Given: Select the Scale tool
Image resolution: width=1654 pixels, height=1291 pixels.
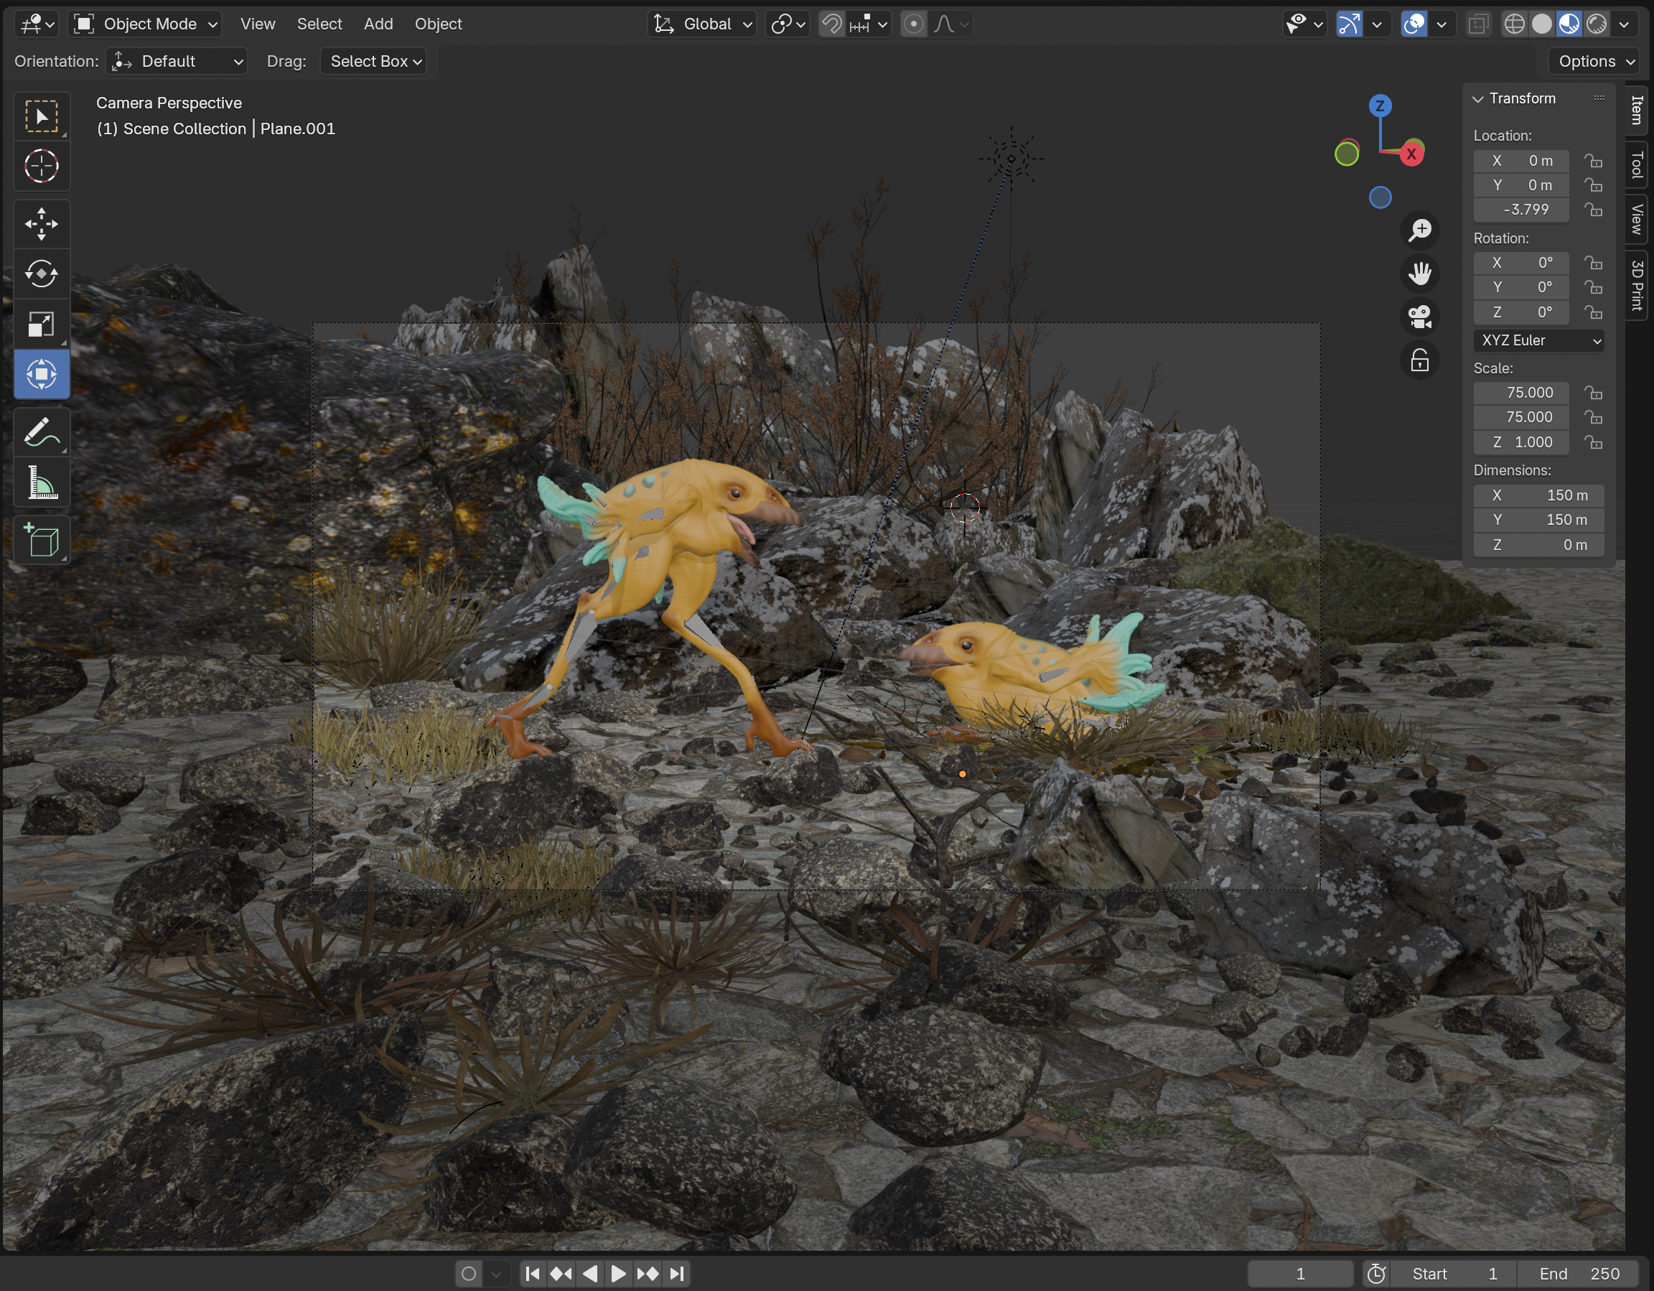Looking at the screenshot, I should pos(42,325).
